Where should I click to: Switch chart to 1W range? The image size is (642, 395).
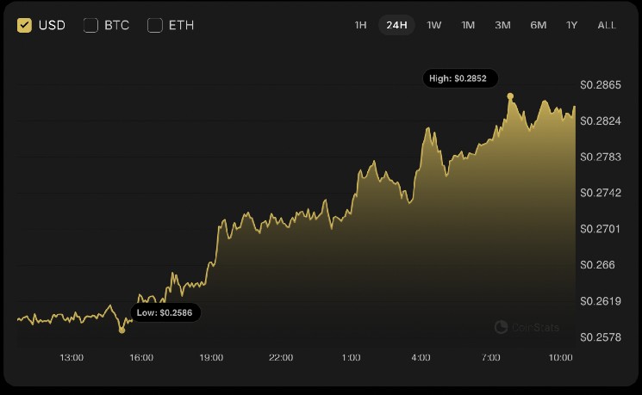click(434, 25)
